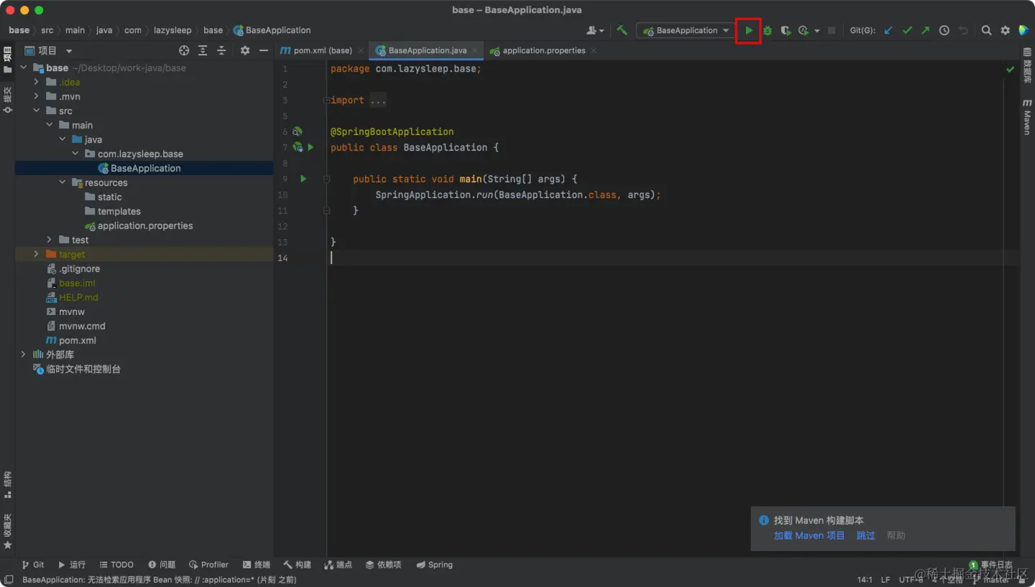Switch to the pom.xml (base) tab

(x=322, y=51)
